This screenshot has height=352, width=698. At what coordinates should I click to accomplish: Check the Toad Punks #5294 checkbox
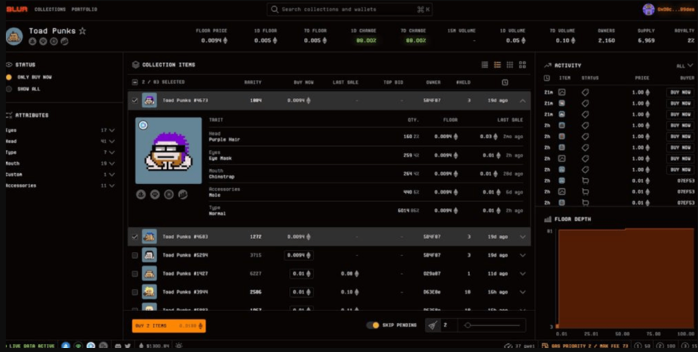click(x=135, y=255)
